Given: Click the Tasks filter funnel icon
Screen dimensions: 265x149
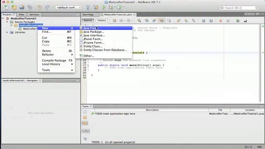Looking at the screenshot, I should click(86, 131).
